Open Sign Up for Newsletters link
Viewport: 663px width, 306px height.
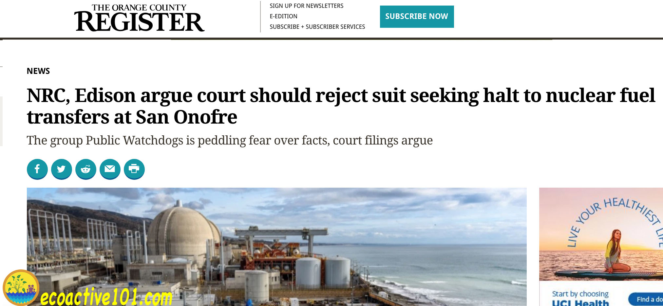[306, 6]
